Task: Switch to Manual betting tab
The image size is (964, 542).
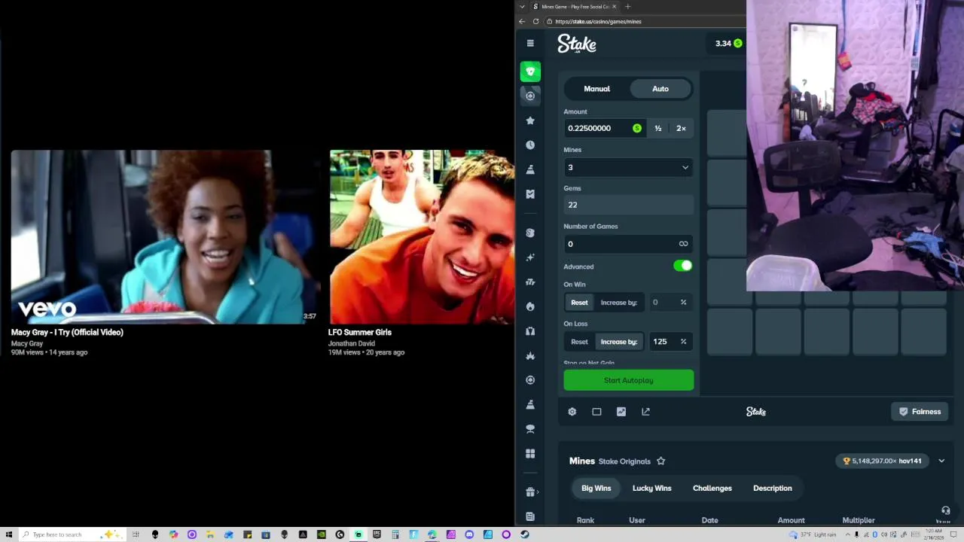Action: (597, 89)
